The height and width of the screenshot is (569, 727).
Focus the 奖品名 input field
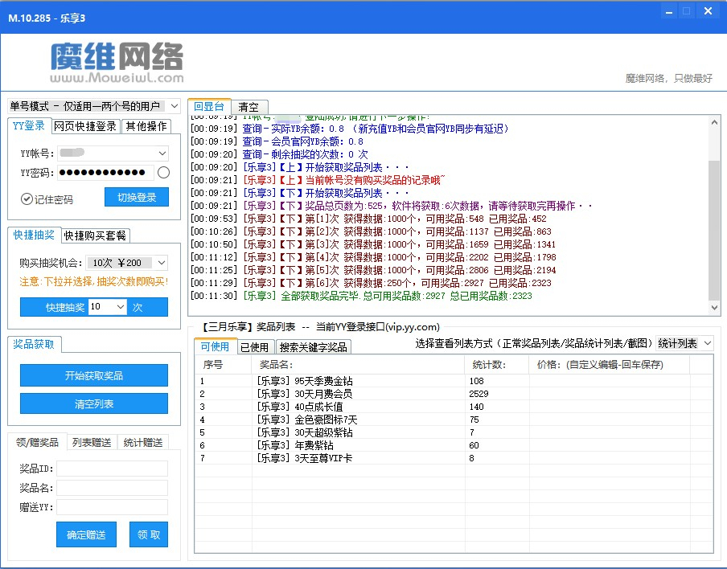tap(113, 488)
